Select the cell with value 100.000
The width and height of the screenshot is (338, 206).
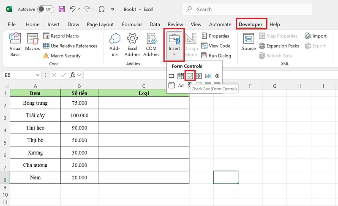[x=79, y=115]
